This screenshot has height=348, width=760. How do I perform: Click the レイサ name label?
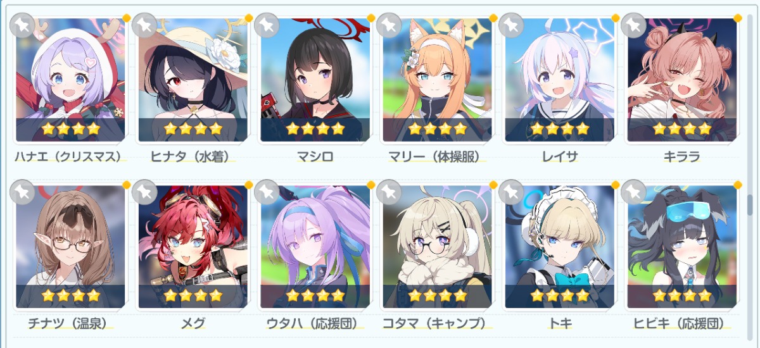[559, 157]
